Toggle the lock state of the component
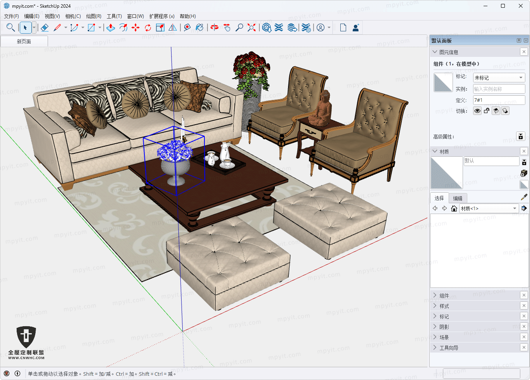Image resolution: width=530 pixels, height=380 pixels. coord(487,111)
